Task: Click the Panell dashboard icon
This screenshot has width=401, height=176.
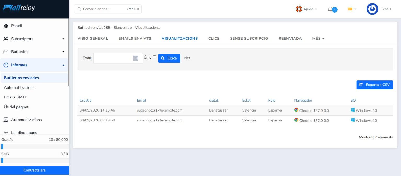Action: click(6, 26)
